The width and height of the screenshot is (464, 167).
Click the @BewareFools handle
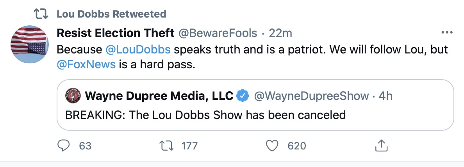(218, 34)
